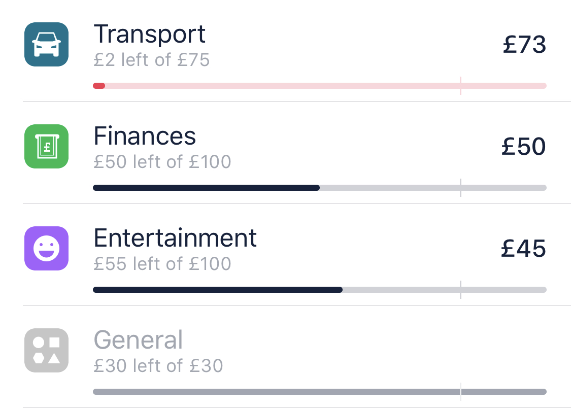This screenshot has height=409, width=571.
Task: Open the Transport budget category
Action: tap(150, 35)
